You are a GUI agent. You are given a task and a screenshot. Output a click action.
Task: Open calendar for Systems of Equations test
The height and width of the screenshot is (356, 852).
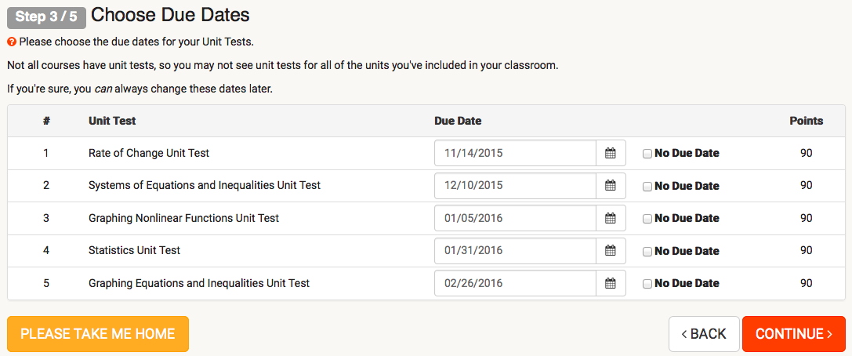[611, 186]
